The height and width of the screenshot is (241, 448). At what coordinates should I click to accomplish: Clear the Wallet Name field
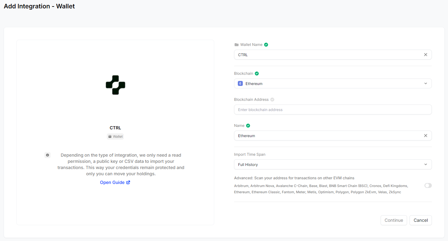[x=426, y=55]
